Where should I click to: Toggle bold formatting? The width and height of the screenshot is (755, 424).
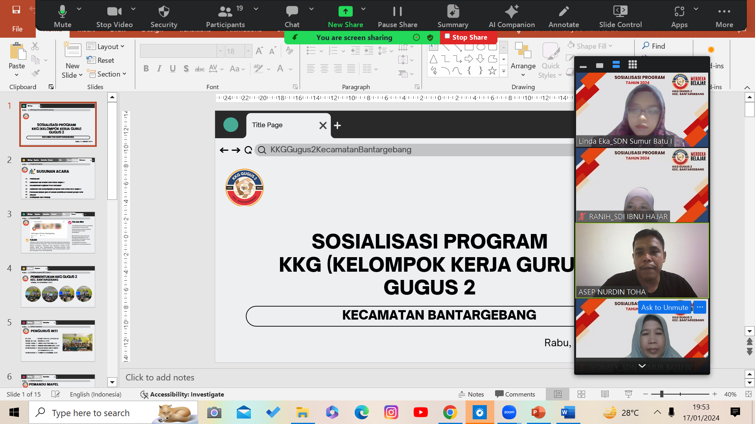[146, 68]
